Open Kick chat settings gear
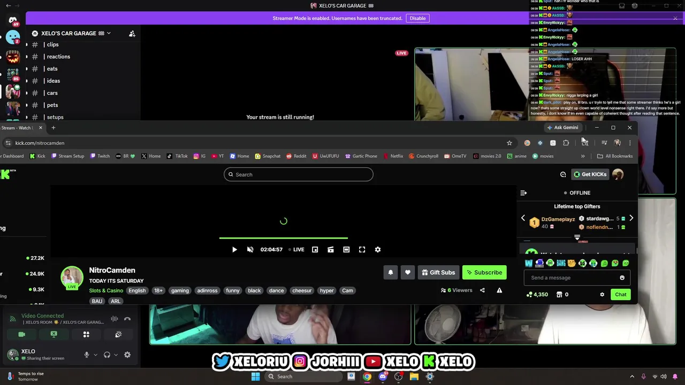 [x=602, y=295]
